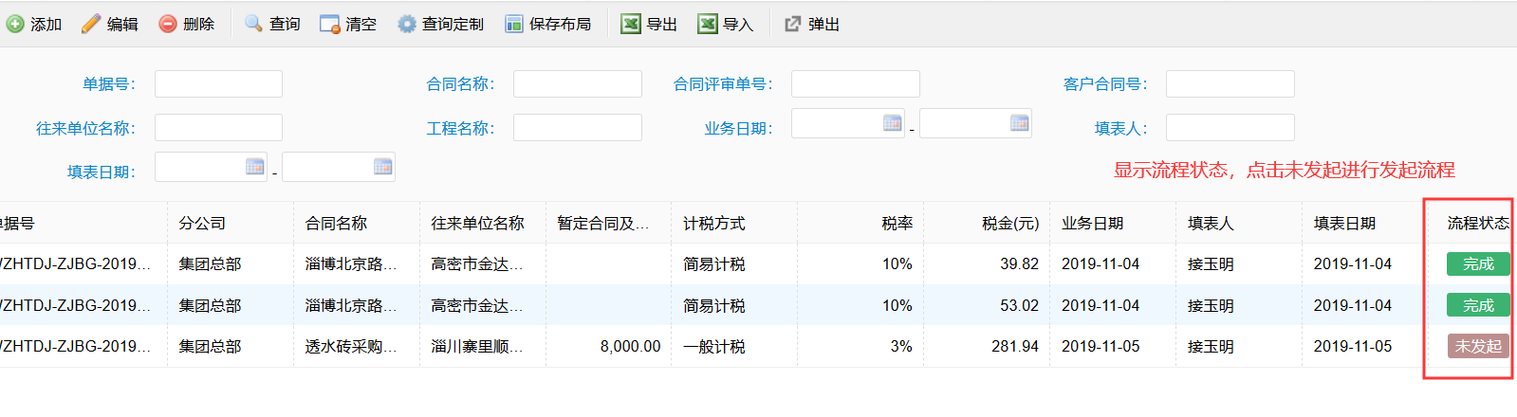Open calendar for 填表日期 end date

point(383,167)
